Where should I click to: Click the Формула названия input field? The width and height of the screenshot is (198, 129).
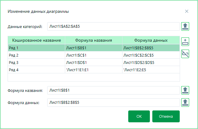tap(113, 90)
